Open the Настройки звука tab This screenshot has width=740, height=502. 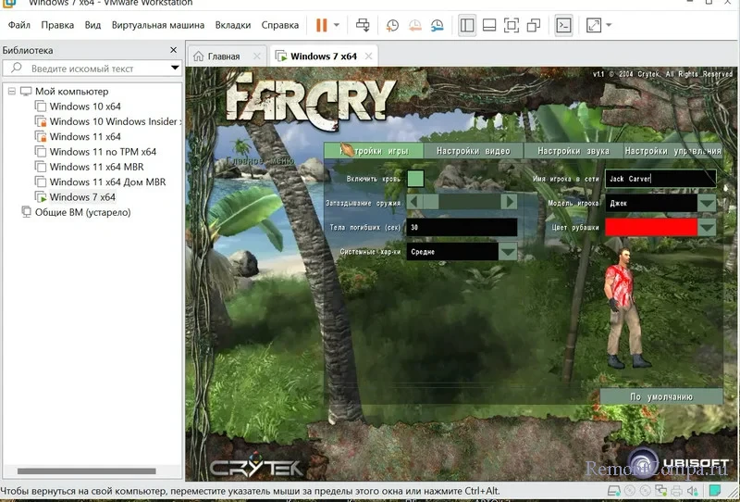pyautogui.click(x=573, y=151)
